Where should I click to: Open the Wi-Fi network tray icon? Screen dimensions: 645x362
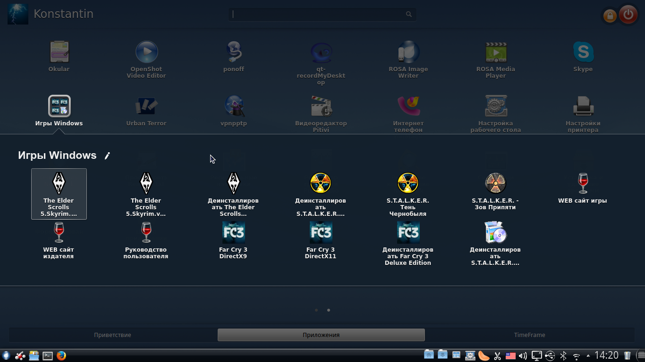[x=576, y=356]
